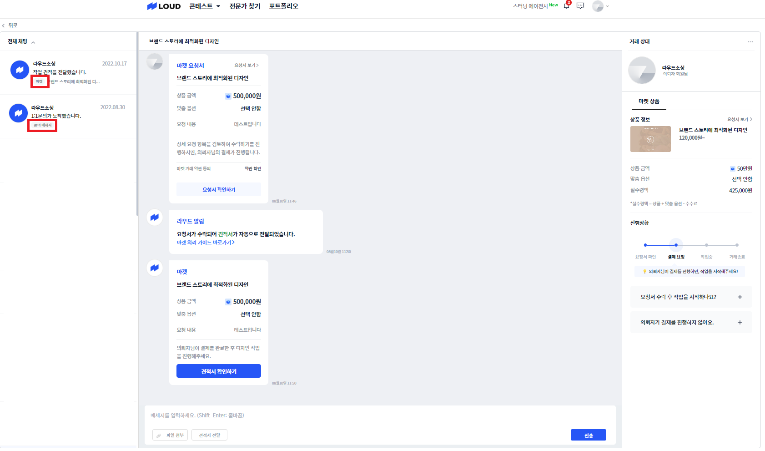Click the 견적서 확인하기 button
This screenshot has height=451, width=765.
tap(219, 371)
